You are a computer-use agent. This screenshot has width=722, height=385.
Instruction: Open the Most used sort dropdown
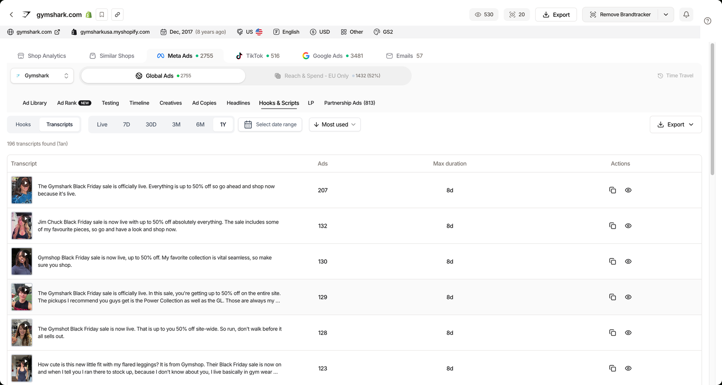click(x=335, y=124)
